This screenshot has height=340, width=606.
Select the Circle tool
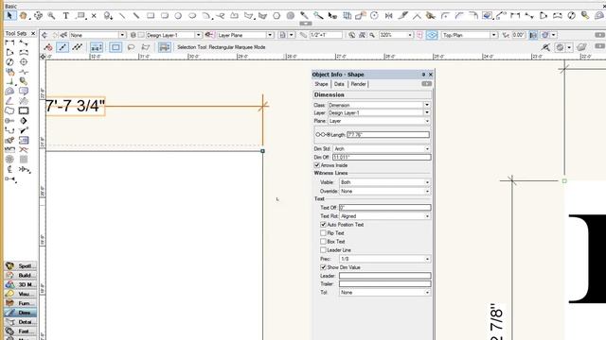point(178,15)
